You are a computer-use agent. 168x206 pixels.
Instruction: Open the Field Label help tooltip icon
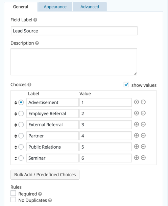tap(35, 20)
